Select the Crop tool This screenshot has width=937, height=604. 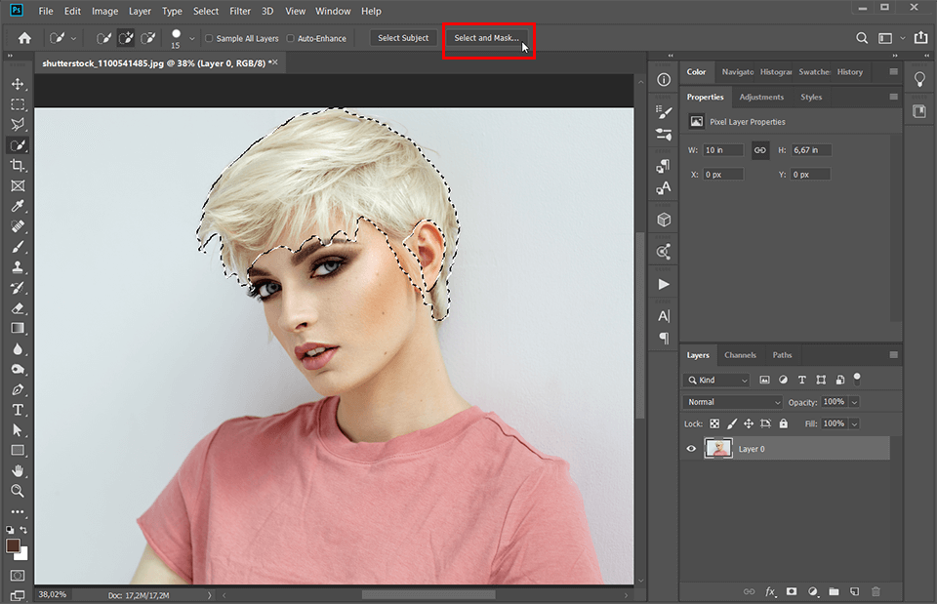(18, 165)
